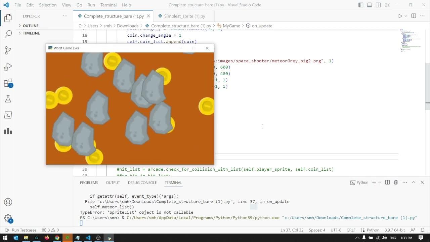Open the Run menu
The height and width of the screenshot is (242, 430).
(x=91, y=5)
